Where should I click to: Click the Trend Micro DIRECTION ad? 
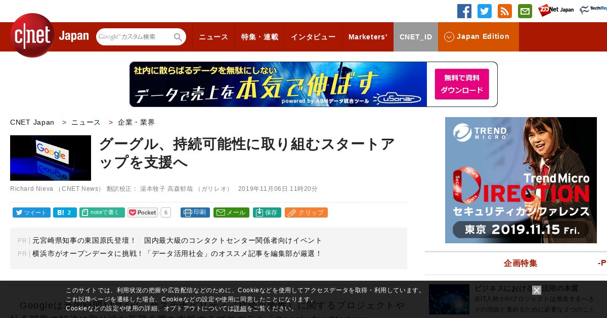click(521, 180)
